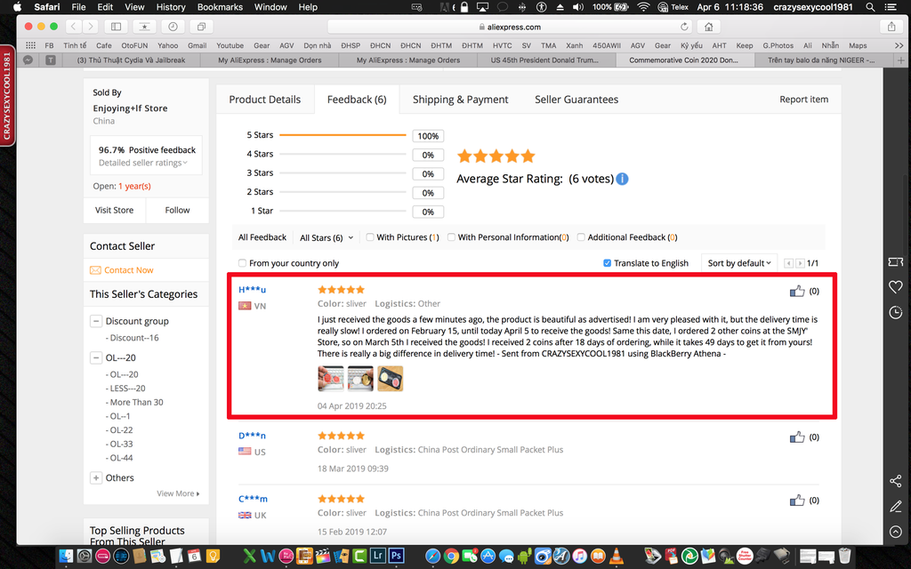The height and width of the screenshot is (569, 911).
Task: Open Photoshop from the Dock
Action: click(396, 556)
